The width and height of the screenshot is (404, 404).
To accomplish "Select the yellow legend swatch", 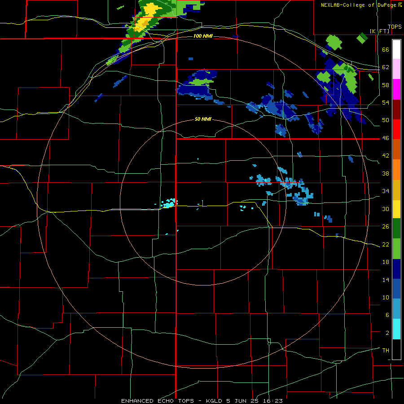I will tap(396, 209).
